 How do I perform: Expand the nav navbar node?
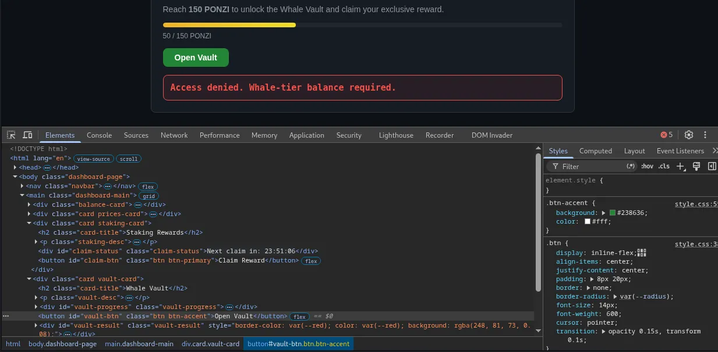pos(22,186)
